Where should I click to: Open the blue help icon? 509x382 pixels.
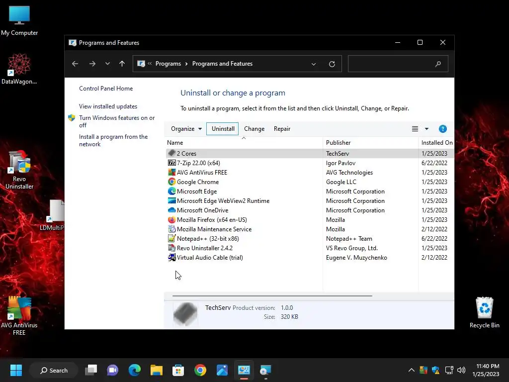coord(442,129)
